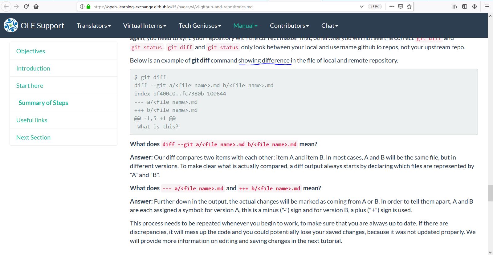Expand the Contributors dropdown menu

coord(289,26)
